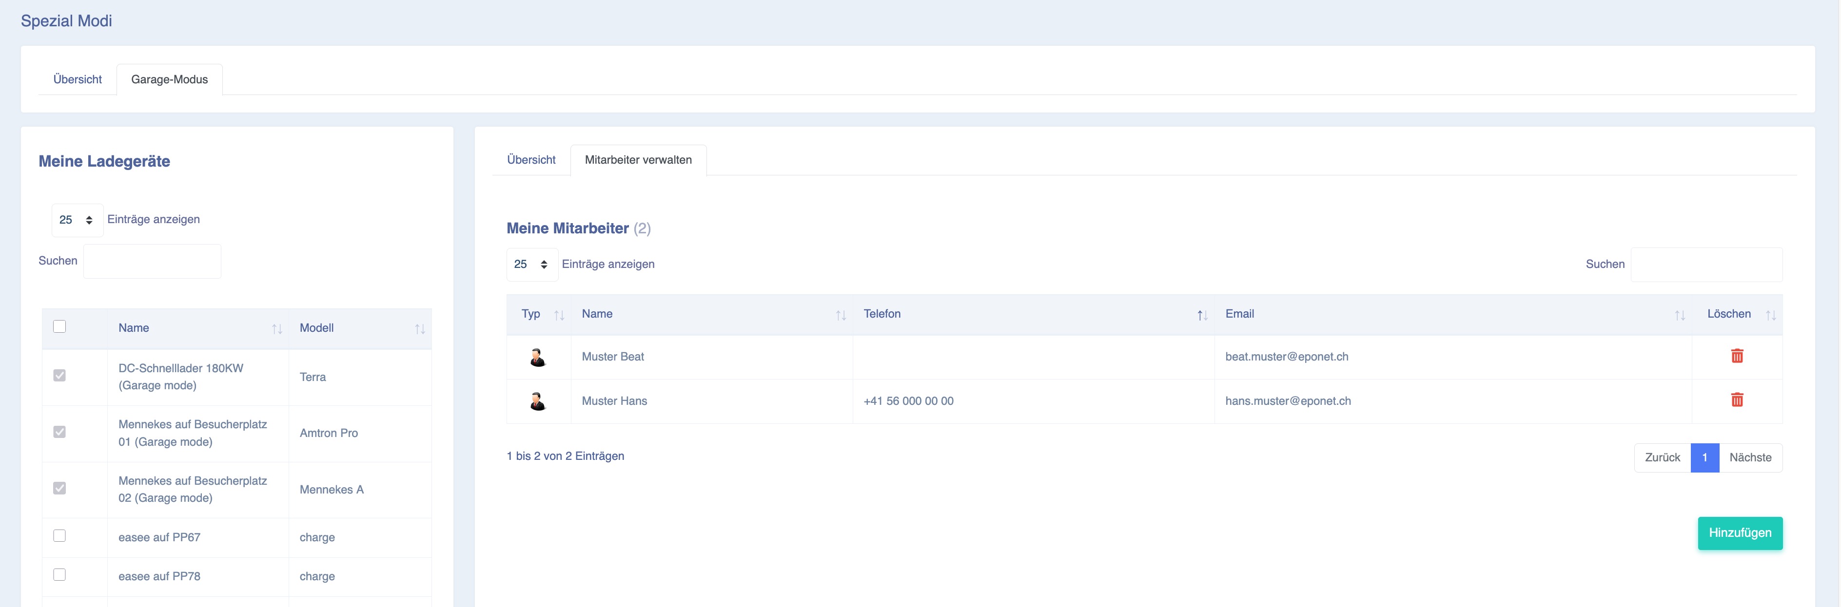The height and width of the screenshot is (607, 1841).
Task: Sort chargers by Name column arrows
Action: point(276,328)
